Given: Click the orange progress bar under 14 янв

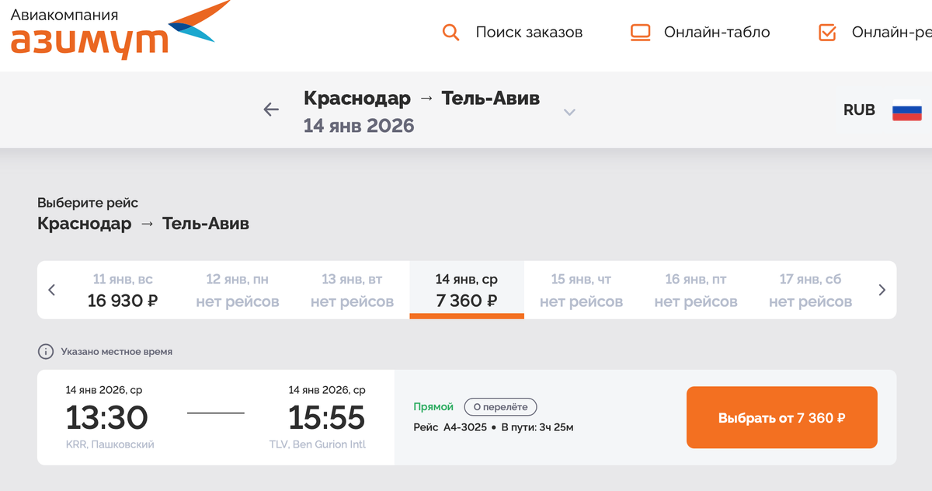Looking at the screenshot, I should [467, 314].
